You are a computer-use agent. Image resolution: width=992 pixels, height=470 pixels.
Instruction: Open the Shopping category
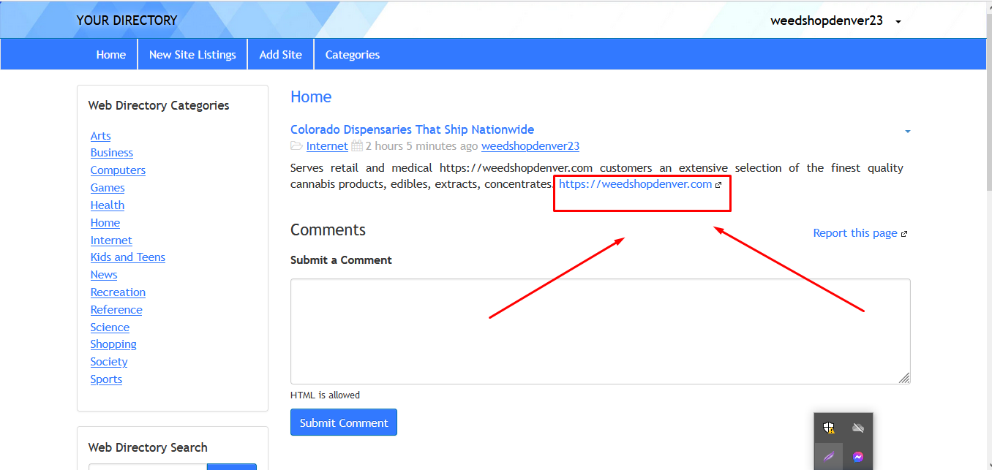point(113,344)
